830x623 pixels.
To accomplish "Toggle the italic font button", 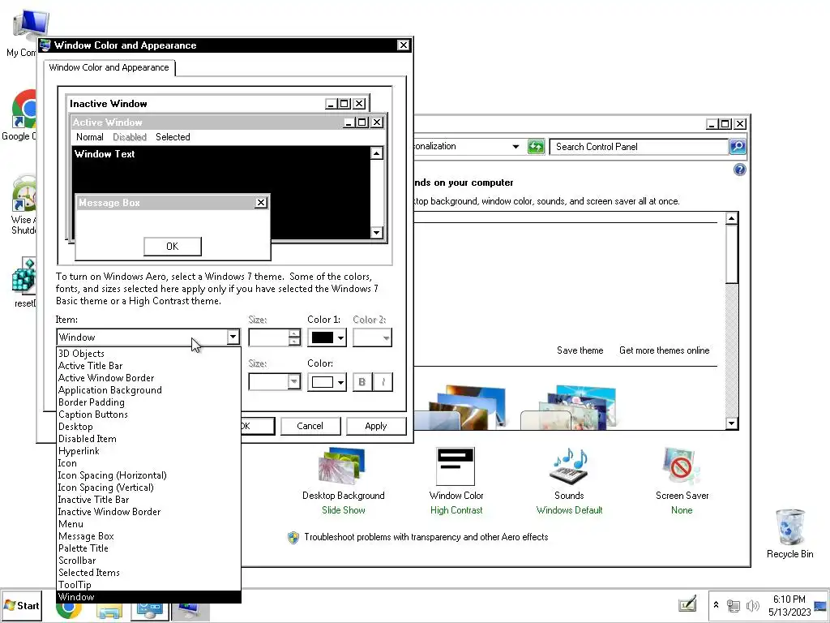I will (383, 382).
